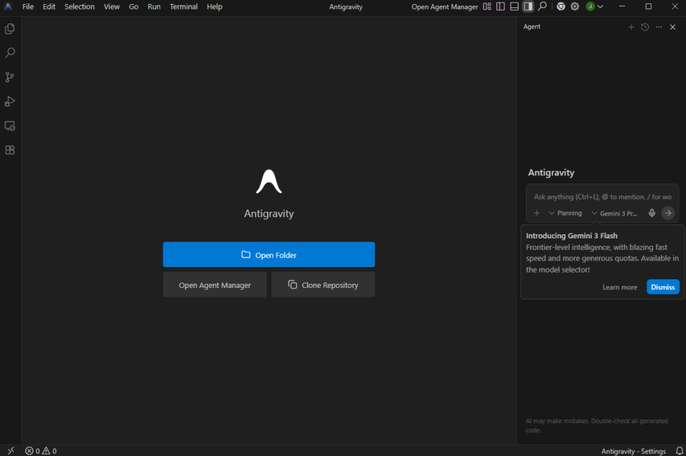
Task: Expand the Planning mode dropdown
Action: pyautogui.click(x=565, y=213)
